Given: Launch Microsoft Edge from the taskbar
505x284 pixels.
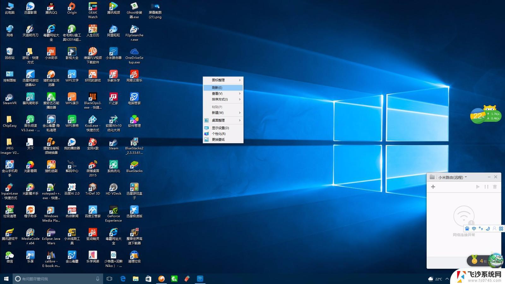Looking at the screenshot, I should click(123, 279).
